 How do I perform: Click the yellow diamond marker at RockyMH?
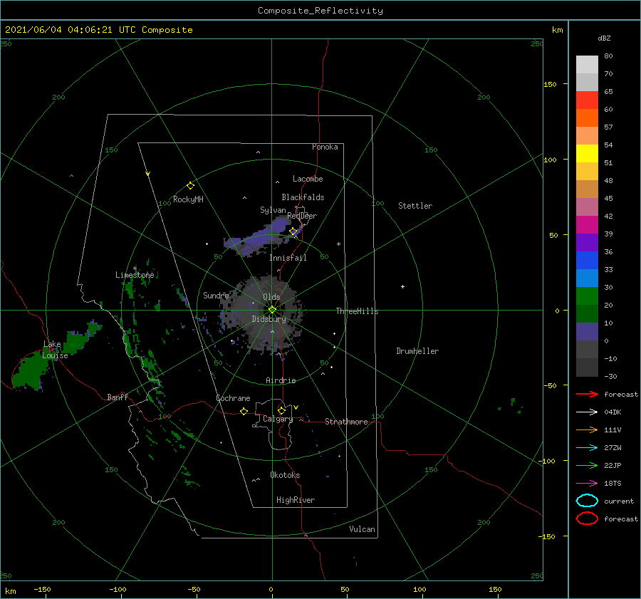point(190,186)
